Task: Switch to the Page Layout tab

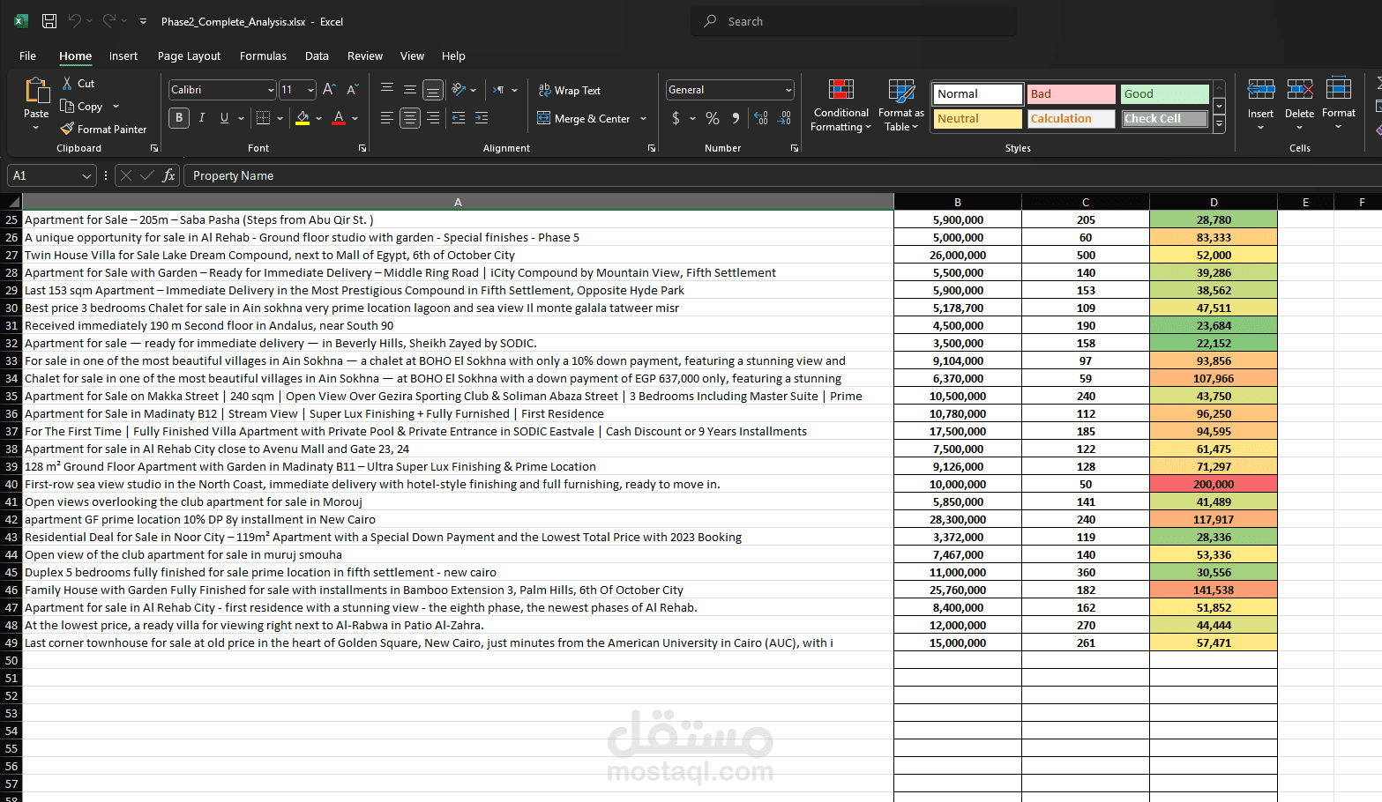Action: pyautogui.click(x=189, y=56)
